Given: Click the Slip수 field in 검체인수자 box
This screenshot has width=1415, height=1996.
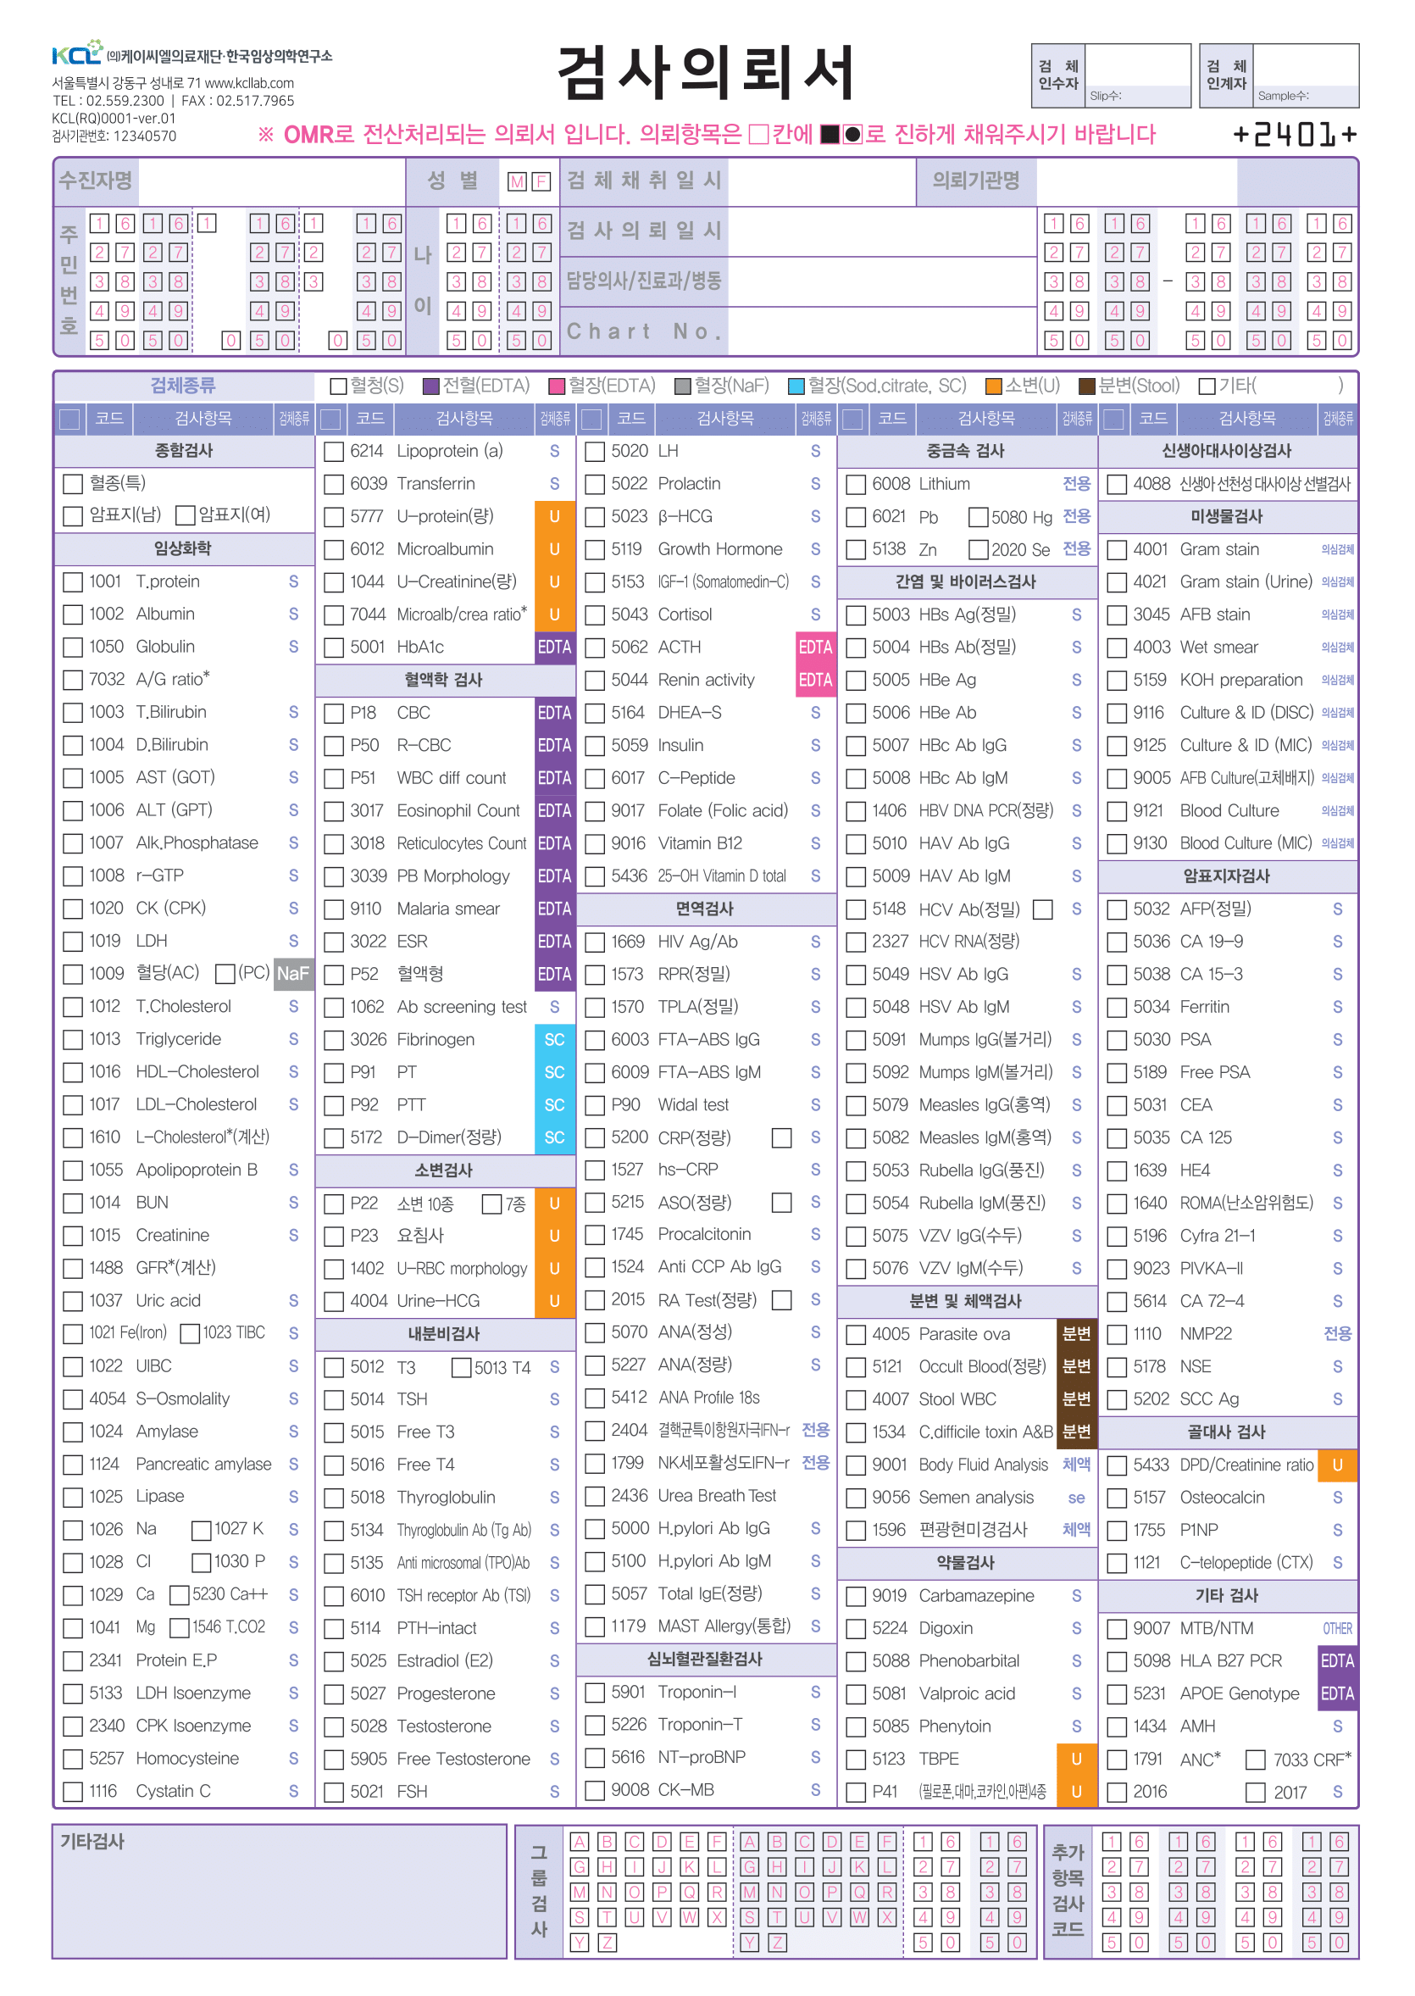Looking at the screenshot, I should (x=1138, y=75).
